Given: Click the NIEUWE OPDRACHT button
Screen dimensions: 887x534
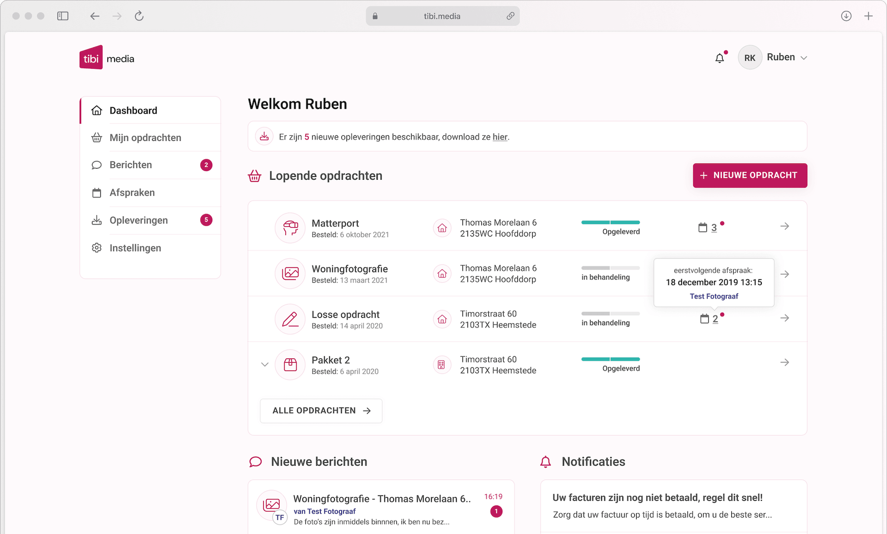Looking at the screenshot, I should pos(749,175).
